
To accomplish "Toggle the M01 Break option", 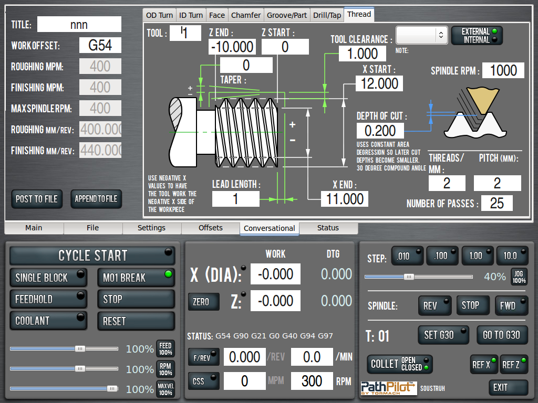I will coord(136,278).
